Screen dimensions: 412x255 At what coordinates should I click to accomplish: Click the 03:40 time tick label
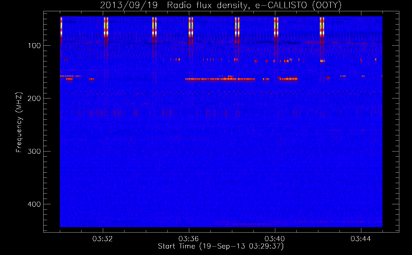tap(275, 239)
